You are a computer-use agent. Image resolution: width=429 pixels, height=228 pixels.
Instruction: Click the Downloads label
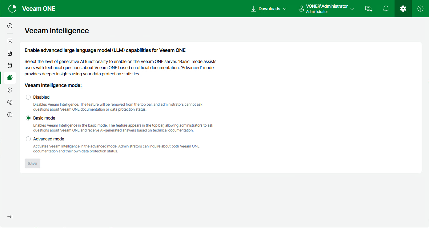pyautogui.click(x=269, y=9)
